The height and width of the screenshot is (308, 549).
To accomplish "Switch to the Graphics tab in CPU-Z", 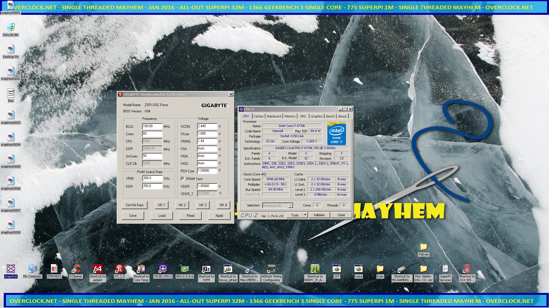I will click(x=317, y=116).
